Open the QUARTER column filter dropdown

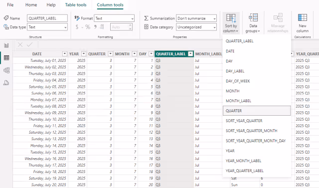[110, 54]
